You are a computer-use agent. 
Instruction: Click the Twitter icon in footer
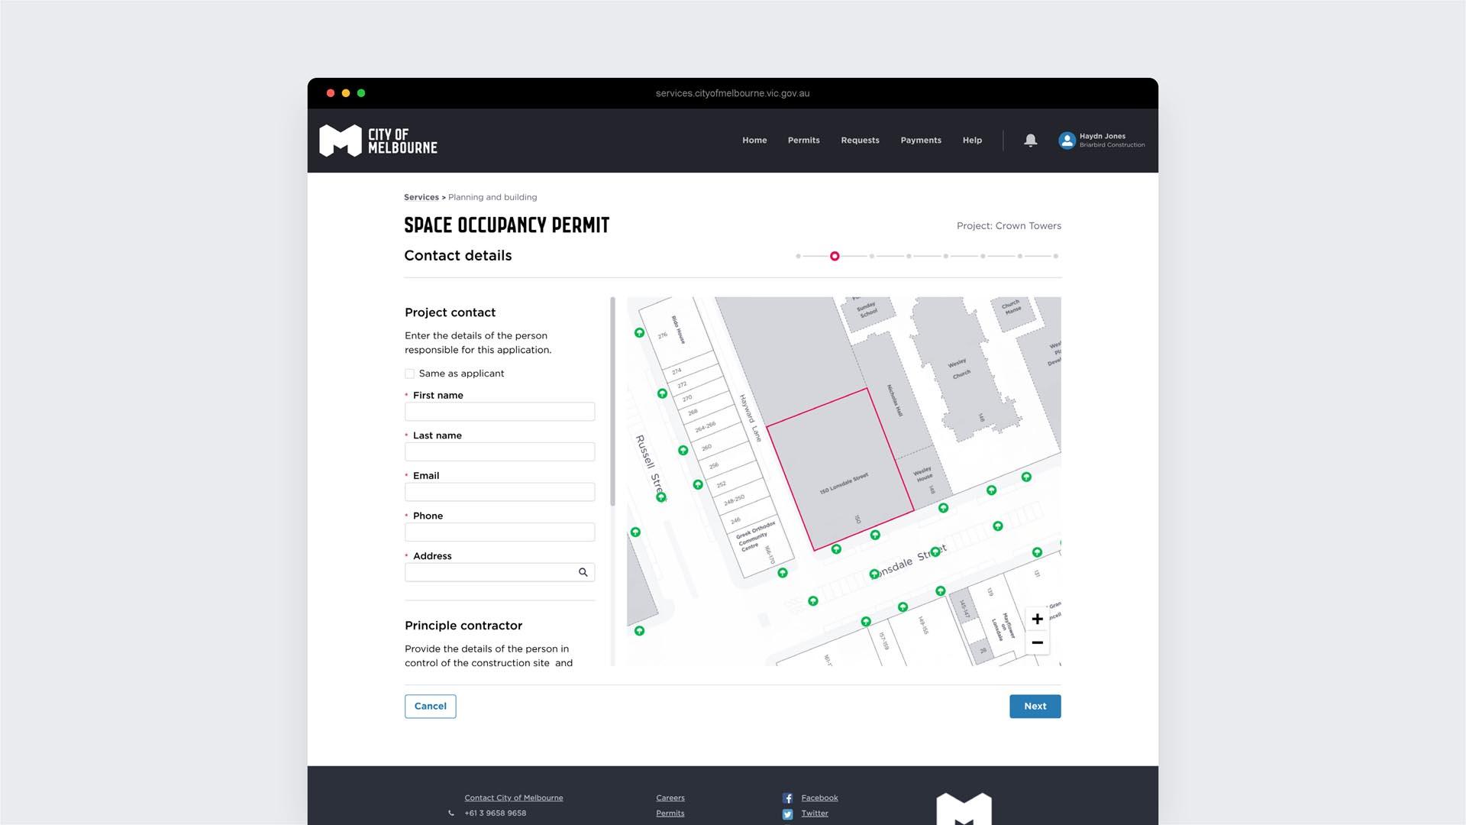[x=787, y=814]
